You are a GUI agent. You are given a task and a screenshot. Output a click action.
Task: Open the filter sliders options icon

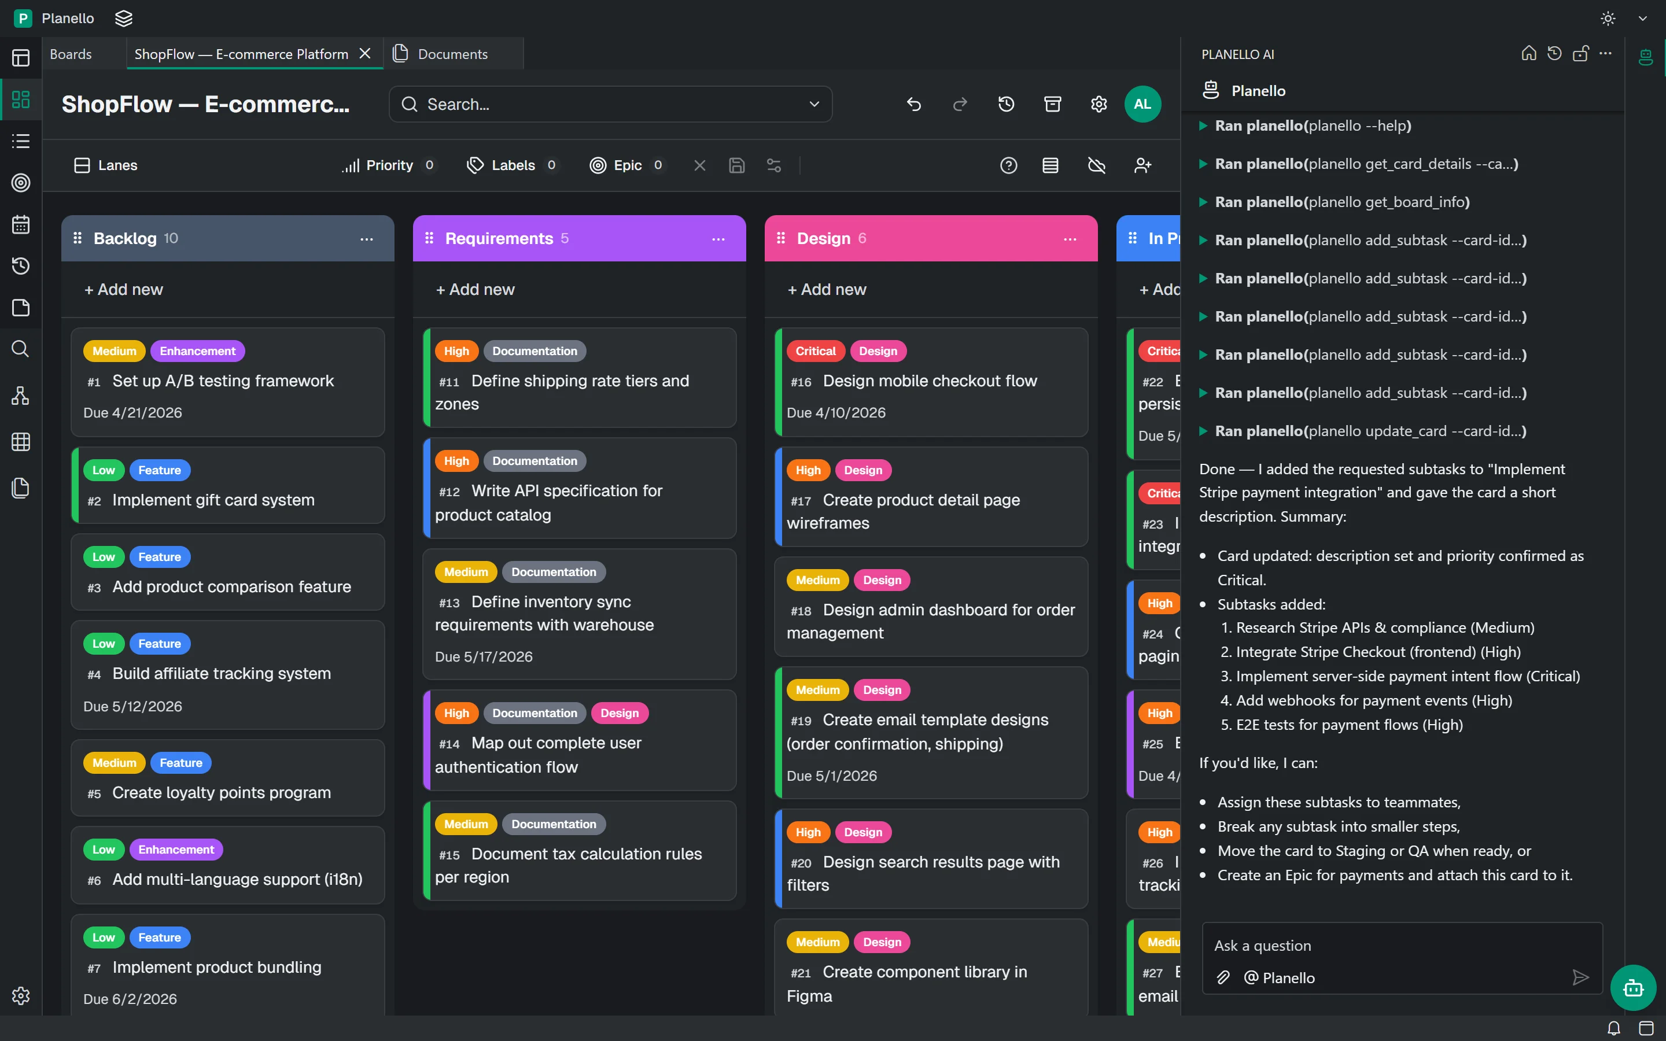tap(774, 165)
